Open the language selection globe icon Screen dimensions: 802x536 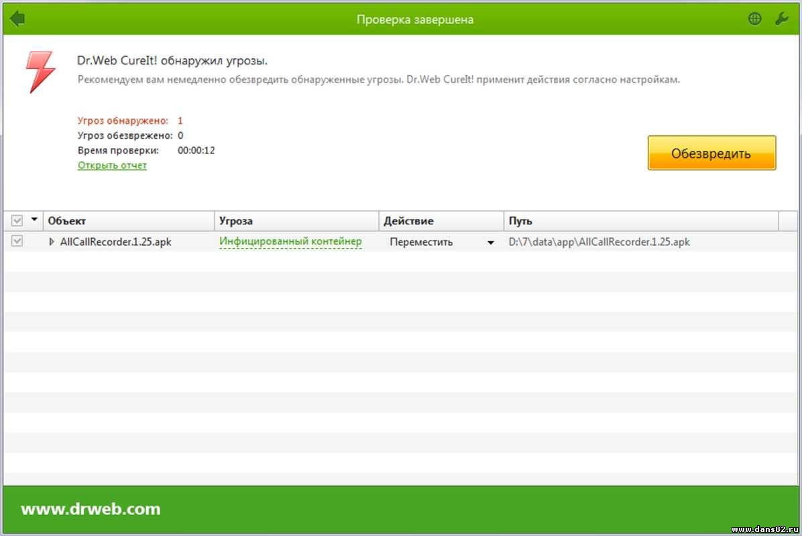click(x=755, y=19)
